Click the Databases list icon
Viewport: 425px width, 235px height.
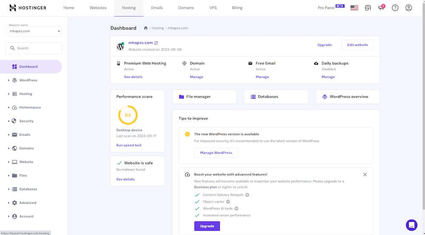253,97
